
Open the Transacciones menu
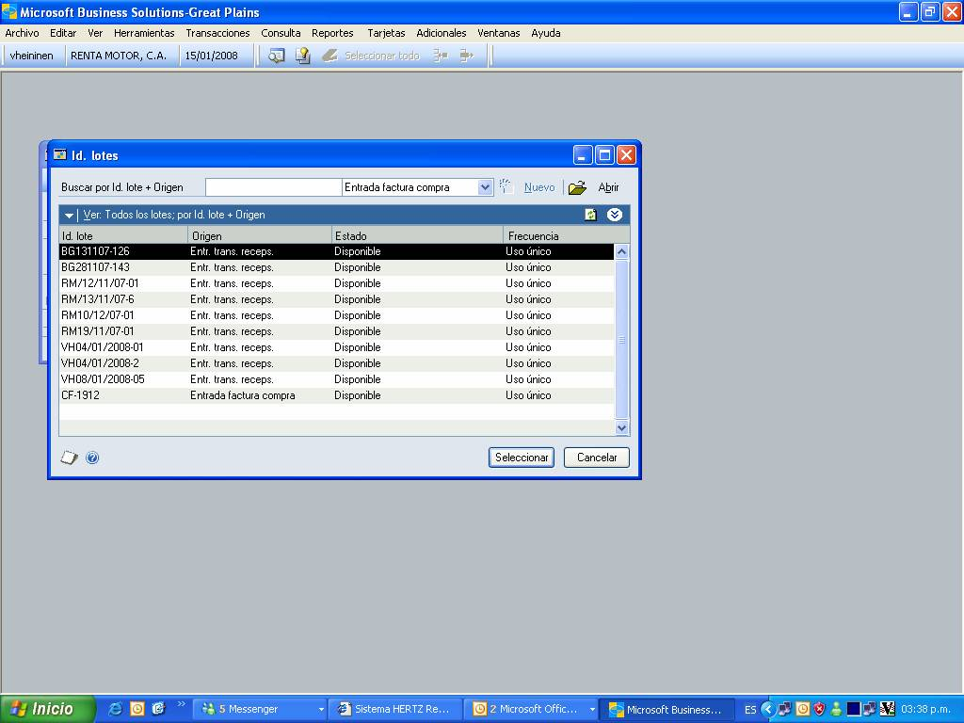click(x=217, y=33)
